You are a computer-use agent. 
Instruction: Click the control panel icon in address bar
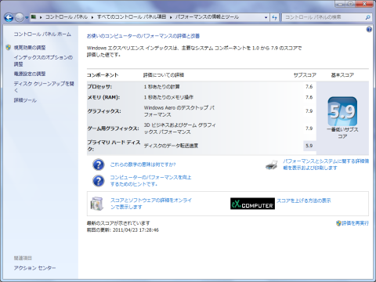pyautogui.click(x=34, y=17)
